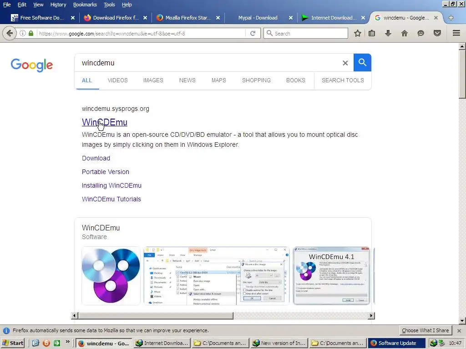
Task: Open the WinCDEmu 4.1 installer thumbnail
Action: click(331, 276)
